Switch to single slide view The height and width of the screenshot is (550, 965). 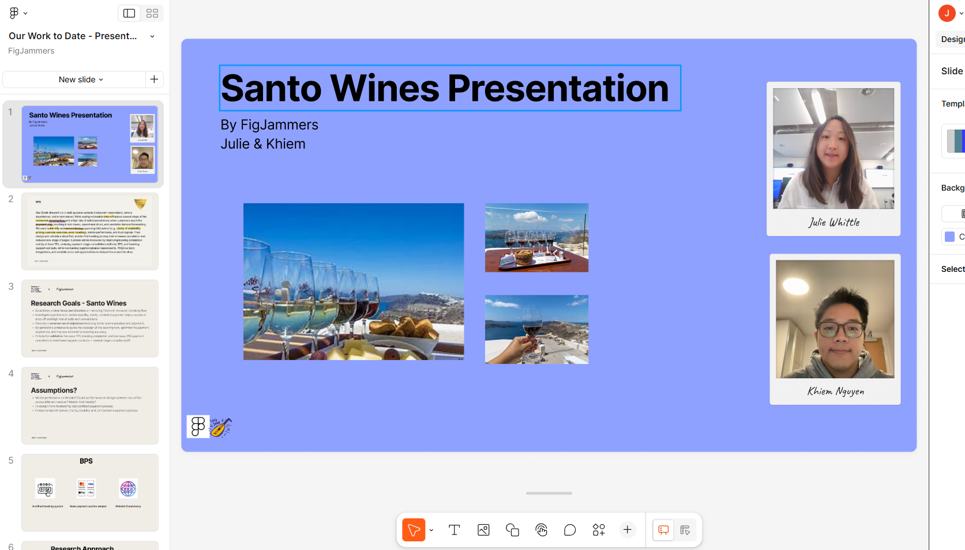coord(129,13)
